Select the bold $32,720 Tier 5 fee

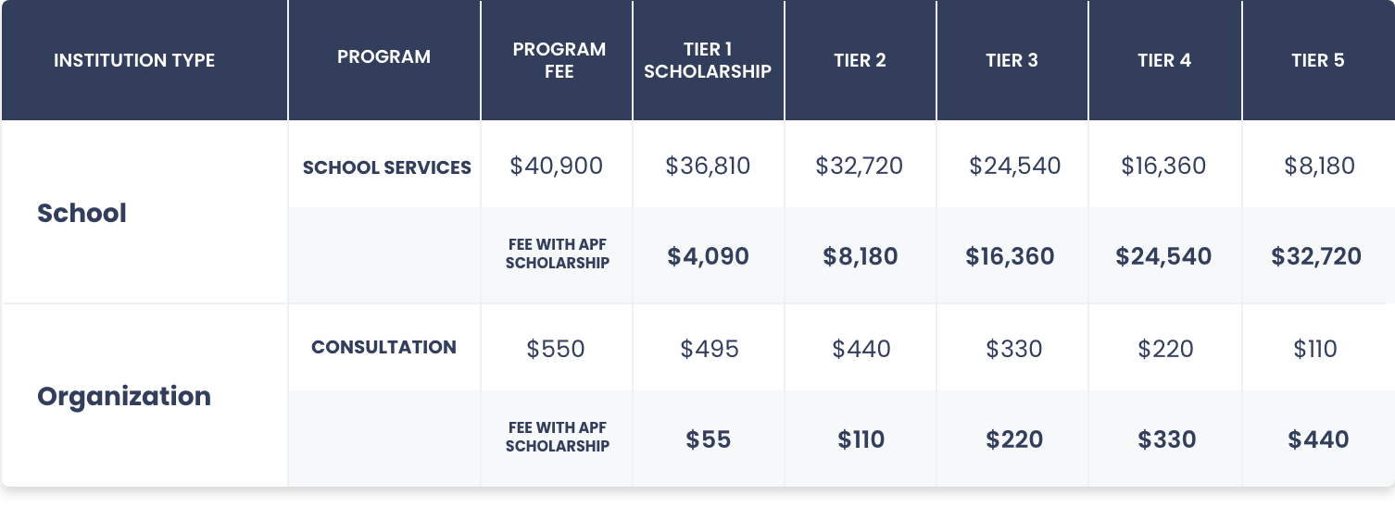pyautogui.click(x=1316, y=256)
